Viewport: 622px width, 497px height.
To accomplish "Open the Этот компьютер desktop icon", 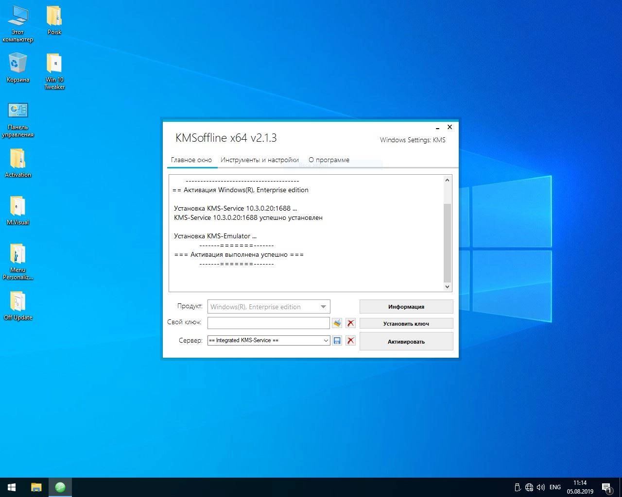I will (18, 24).
